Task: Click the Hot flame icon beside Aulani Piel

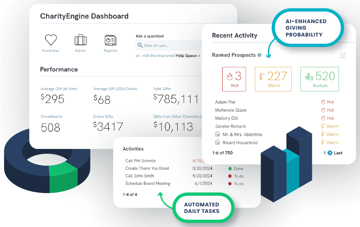Action: (323, 102)
